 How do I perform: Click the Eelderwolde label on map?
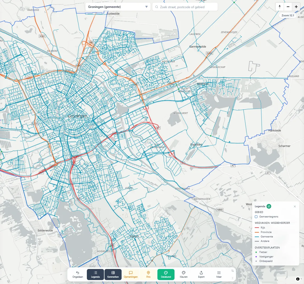[45, 231]
